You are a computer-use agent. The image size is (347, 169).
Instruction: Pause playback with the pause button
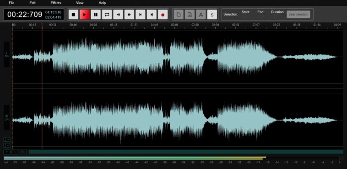(x=96, y=15)
